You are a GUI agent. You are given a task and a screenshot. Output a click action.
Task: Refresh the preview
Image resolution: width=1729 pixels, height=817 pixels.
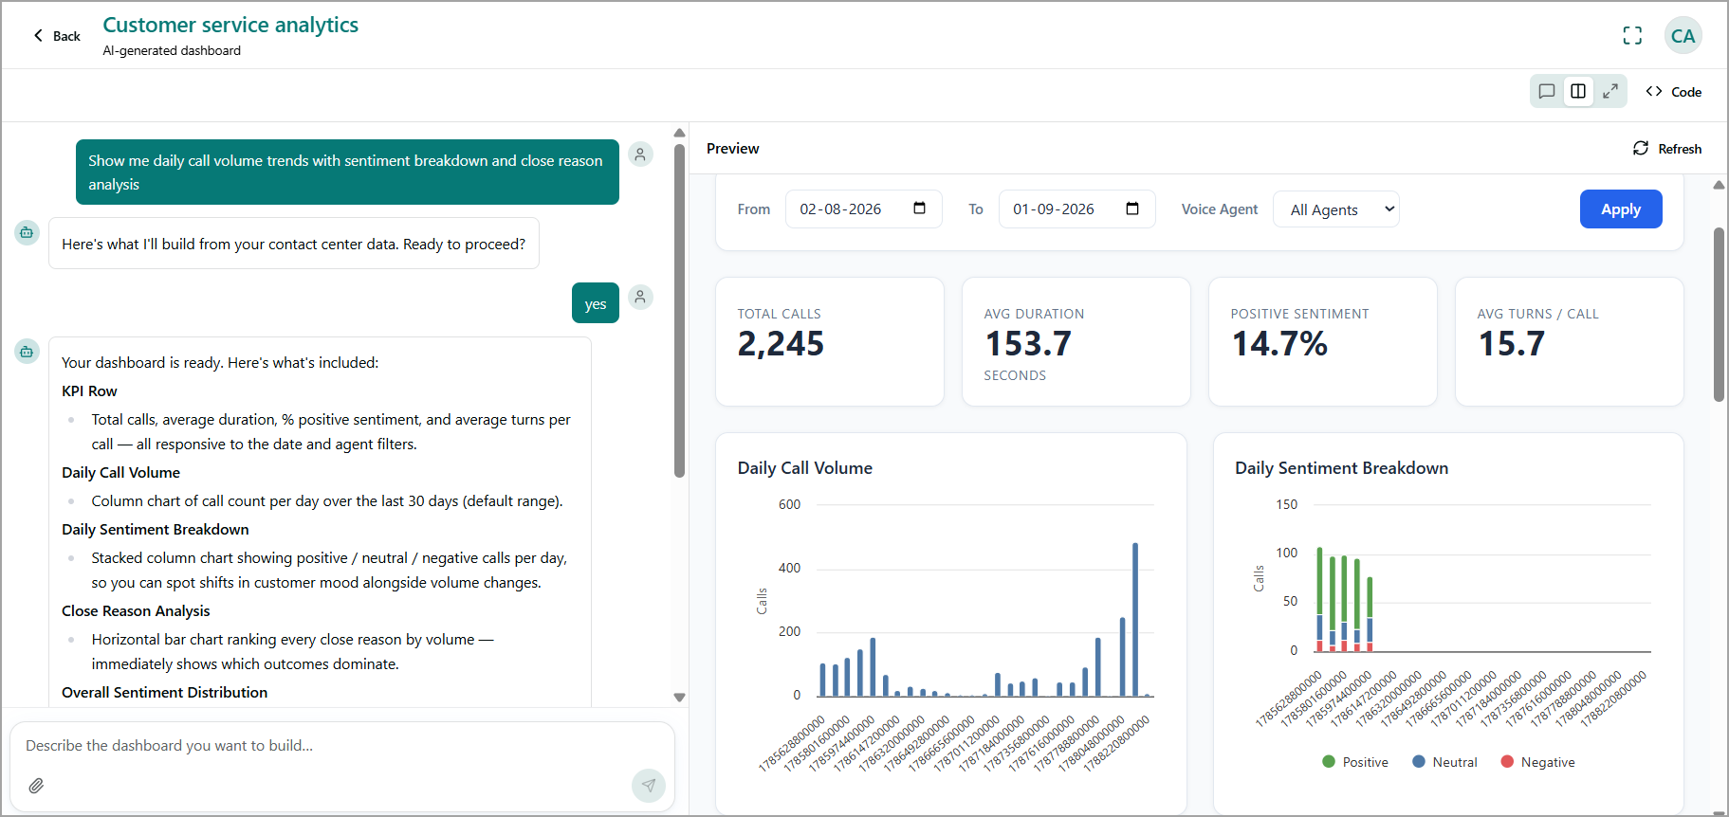1667,149
